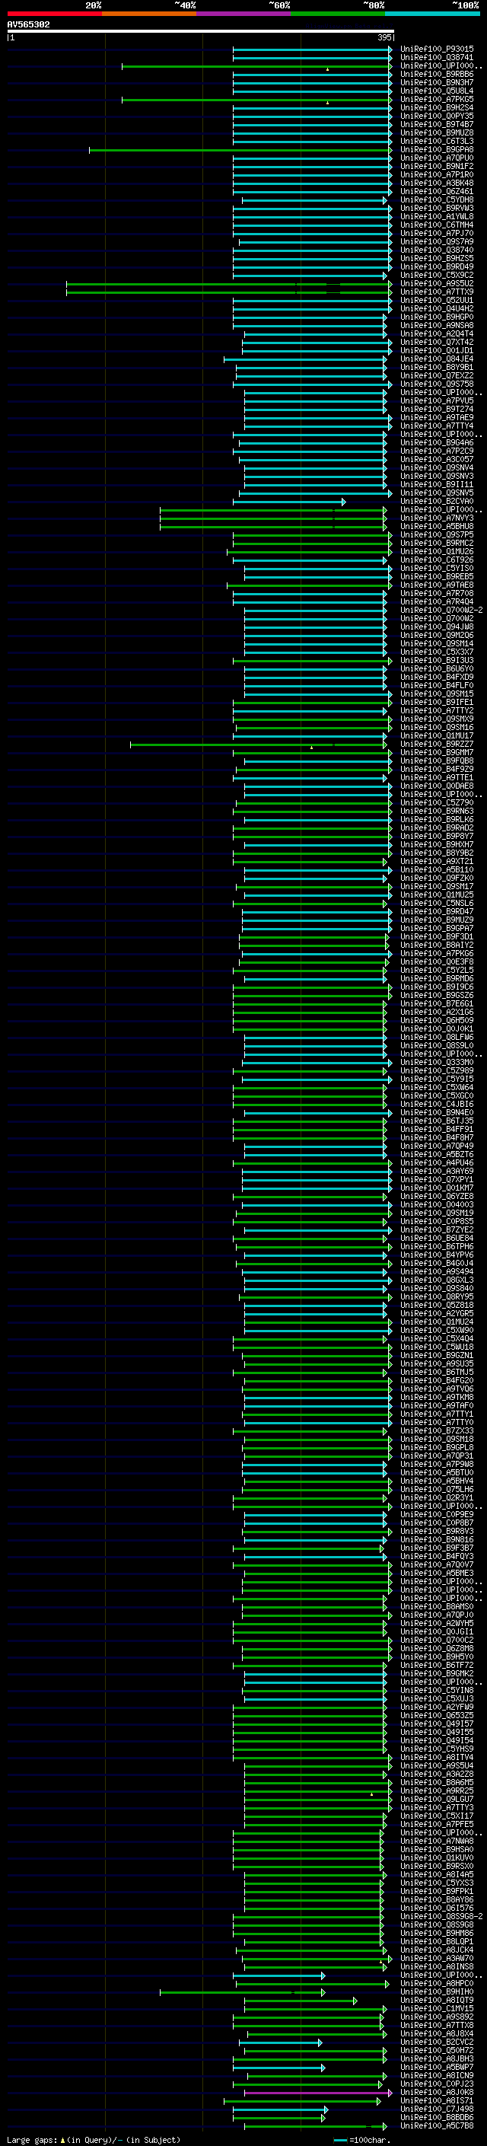Select hit label UniRef100_B9RZZ7
Screen dimensions: 487x2146
[x=437, y=745]
